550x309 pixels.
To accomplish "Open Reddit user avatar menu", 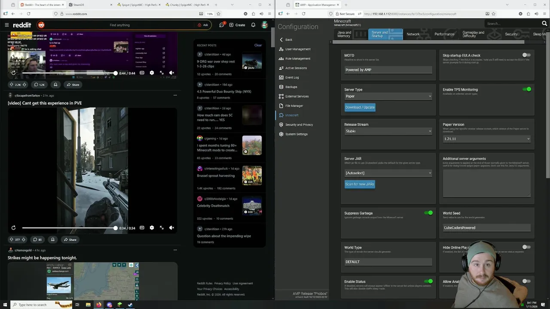I will (x=265, y=25).
